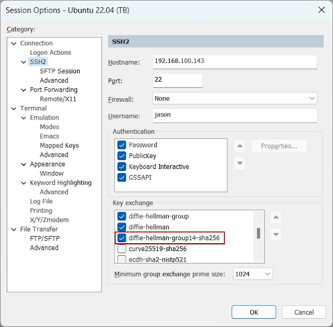Select Advanced under SSH2
This screenshot has height=327, width=333.
[54, 81]
